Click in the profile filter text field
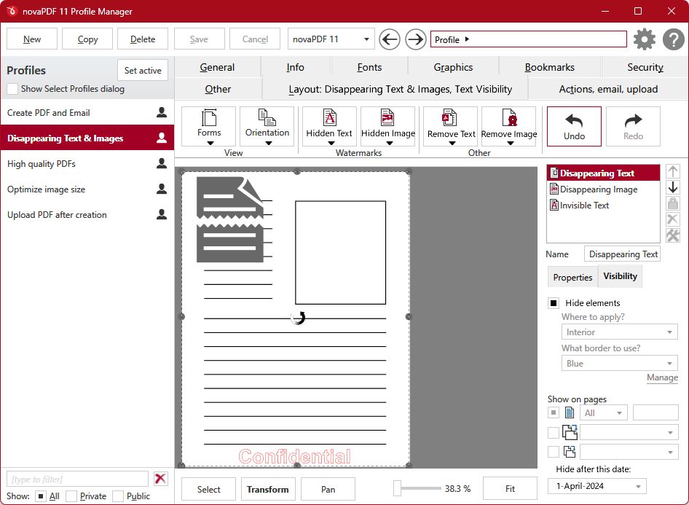Viewport: 689px width, 505px height. (x=77, y=479)
